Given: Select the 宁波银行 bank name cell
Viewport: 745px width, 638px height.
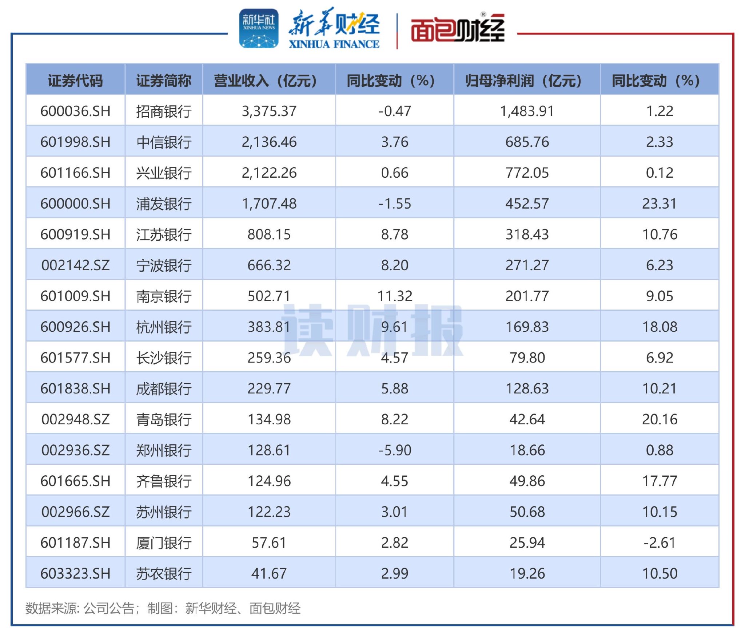Looking at the screenshot, I should (164, 265).
